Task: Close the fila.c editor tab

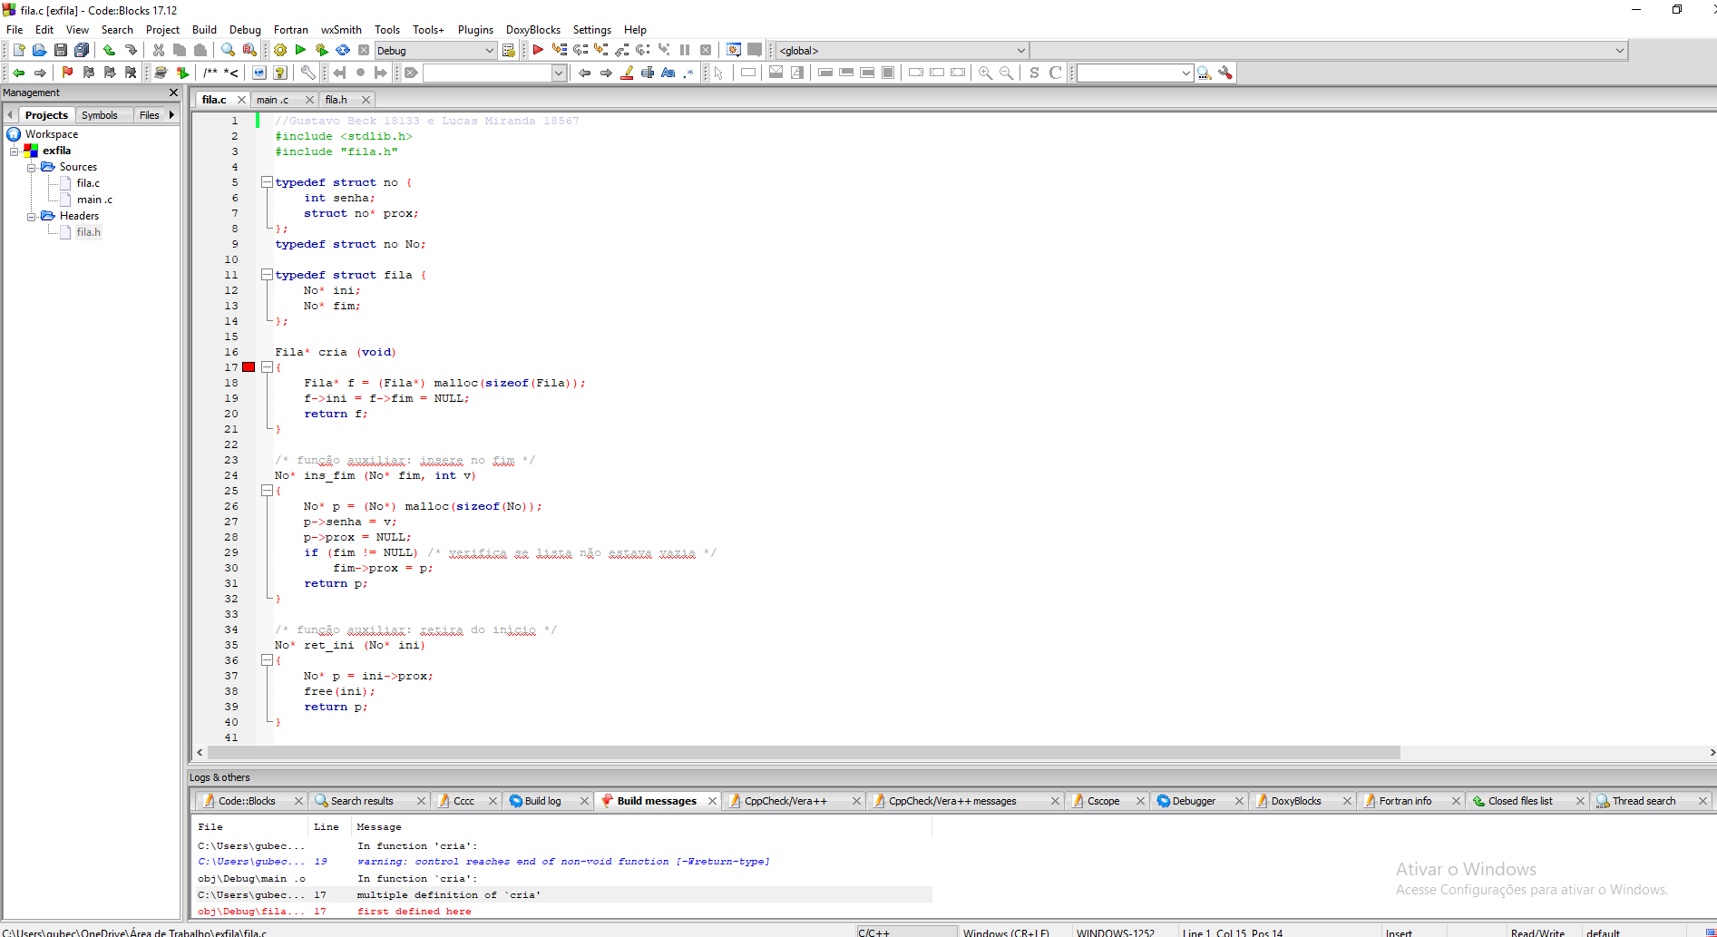Action: point(241,100)
